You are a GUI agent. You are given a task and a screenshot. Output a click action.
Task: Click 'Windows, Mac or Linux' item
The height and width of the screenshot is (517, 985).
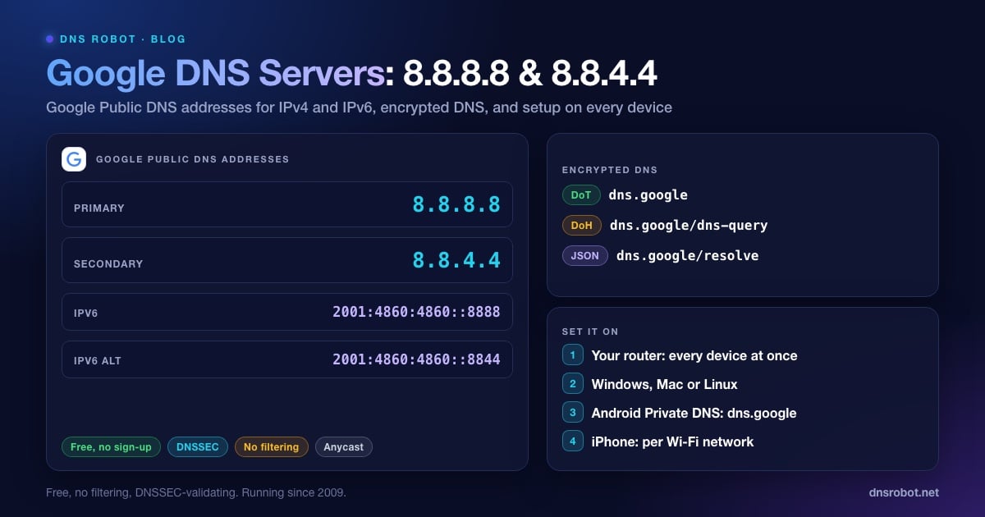tap(665, 384)
